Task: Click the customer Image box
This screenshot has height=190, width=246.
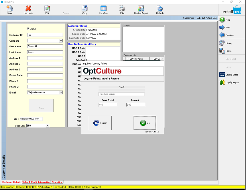Action: 143,39
